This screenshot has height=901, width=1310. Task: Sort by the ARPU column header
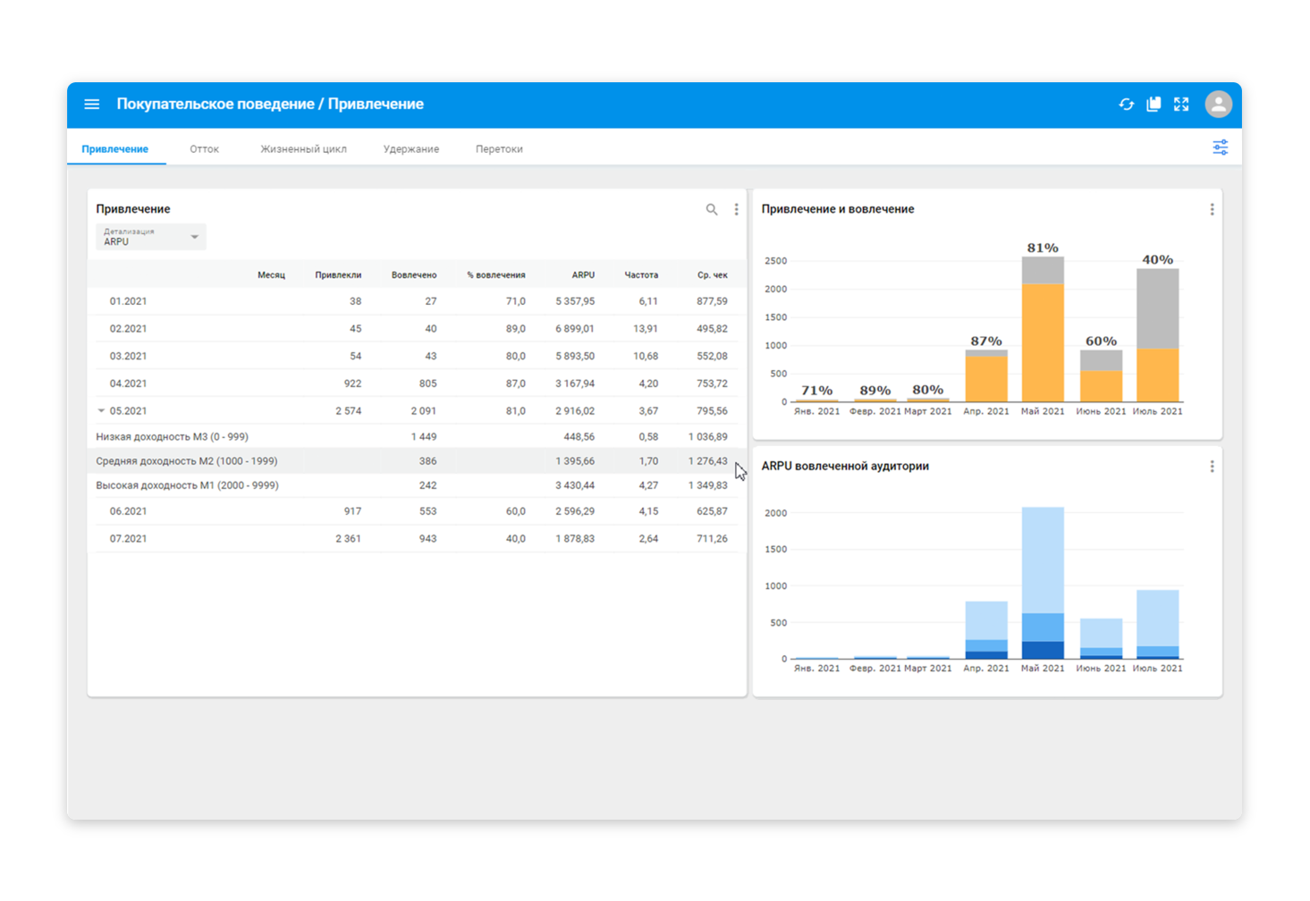click(x=583, y=275)
